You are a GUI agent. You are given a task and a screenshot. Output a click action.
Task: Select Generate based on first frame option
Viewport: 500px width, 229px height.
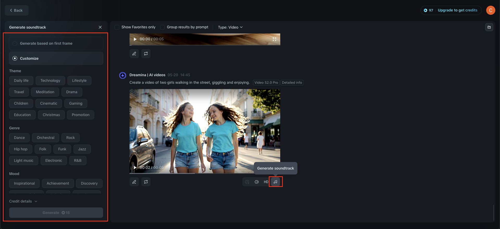pos(15,43)
